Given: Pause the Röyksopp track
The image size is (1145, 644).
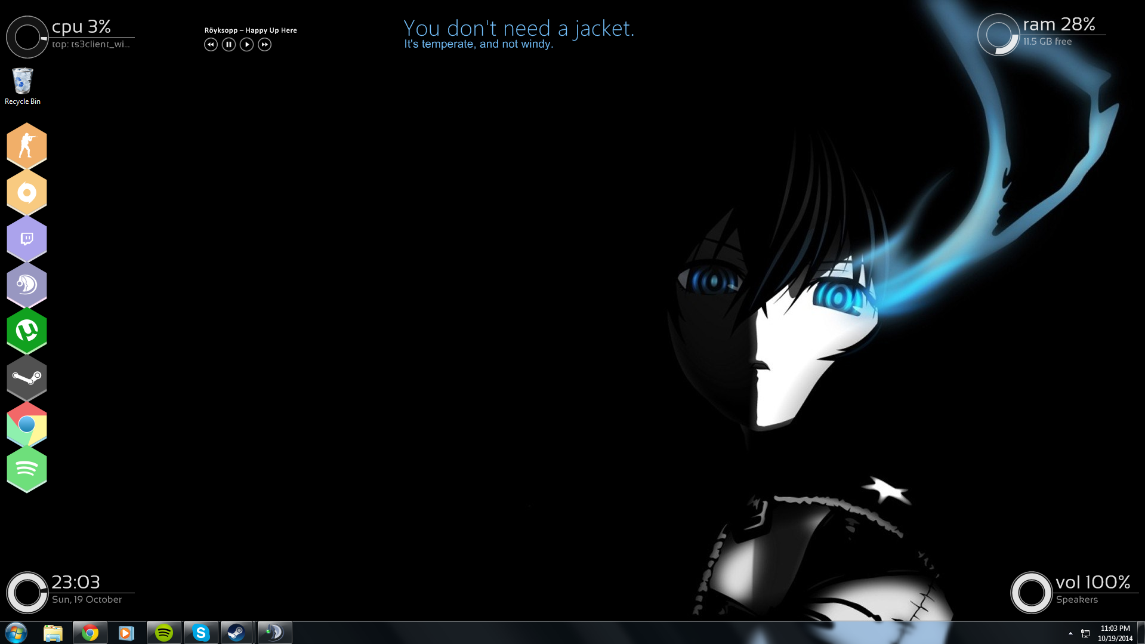Looking at the screenshot, I should point(229,44).
